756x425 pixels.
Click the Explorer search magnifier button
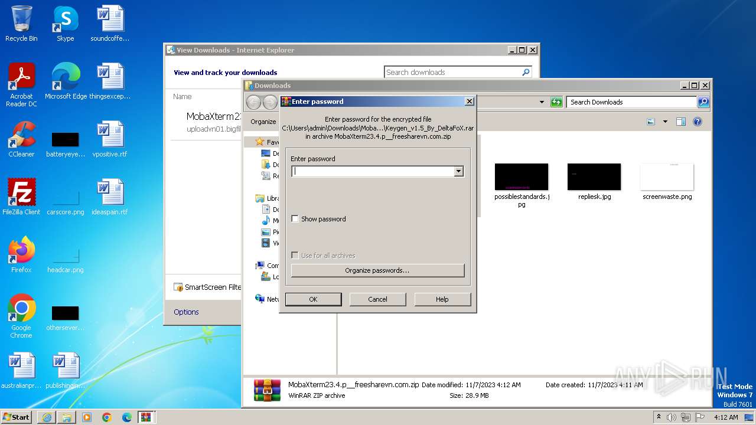[703, 102]
